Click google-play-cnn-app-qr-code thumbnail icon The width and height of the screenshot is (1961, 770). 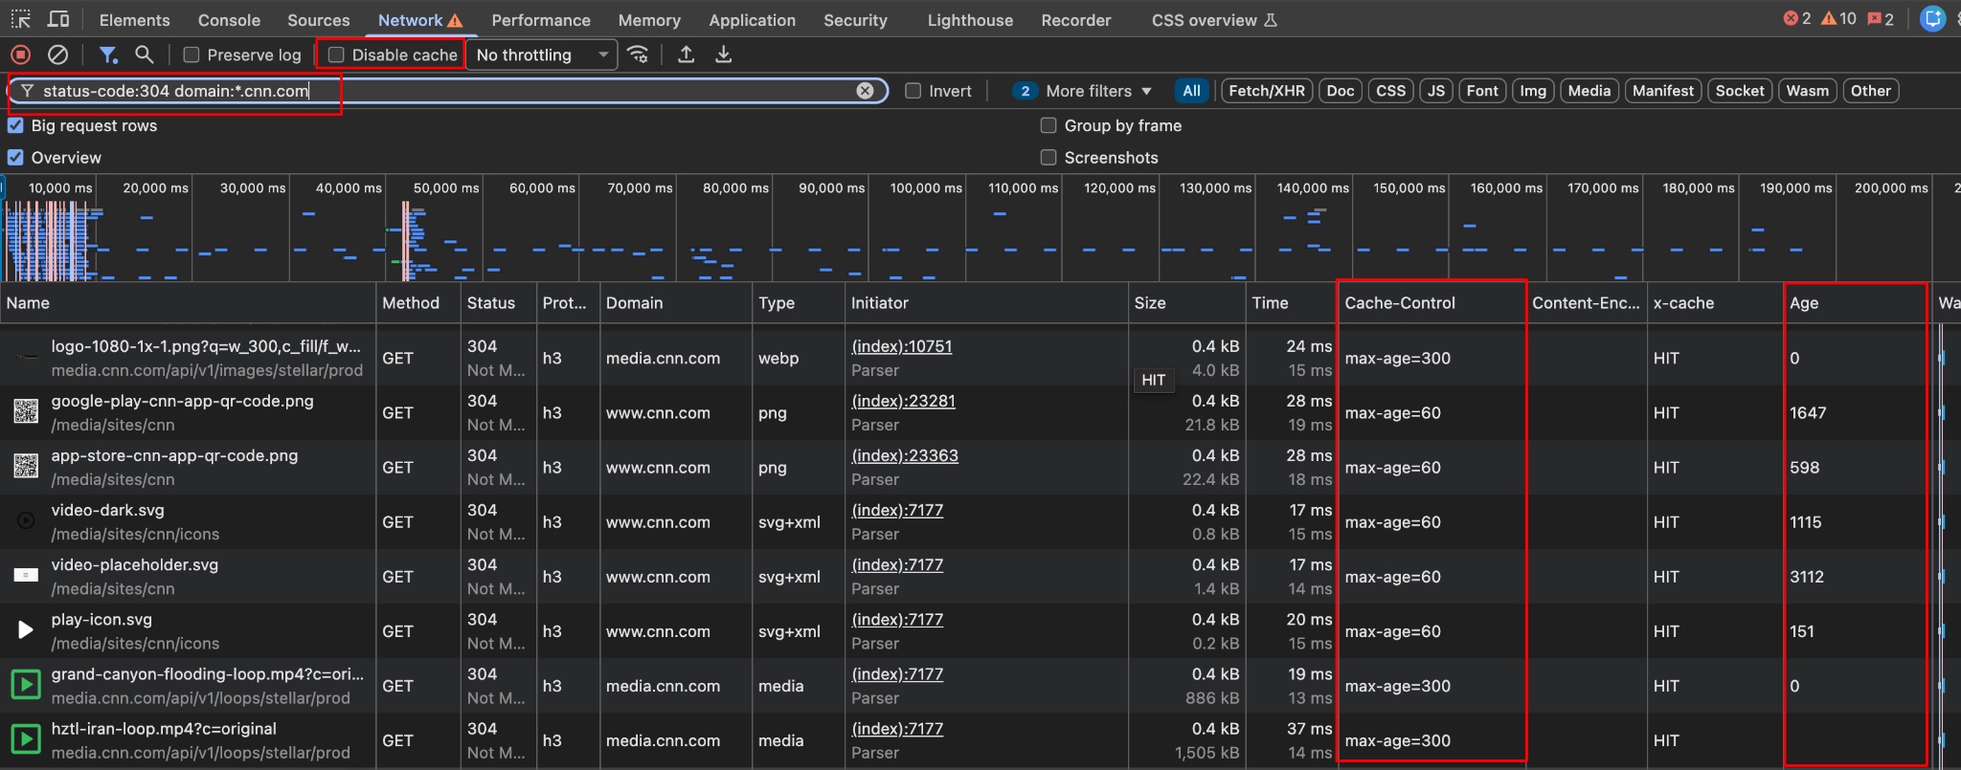(26, 412)
